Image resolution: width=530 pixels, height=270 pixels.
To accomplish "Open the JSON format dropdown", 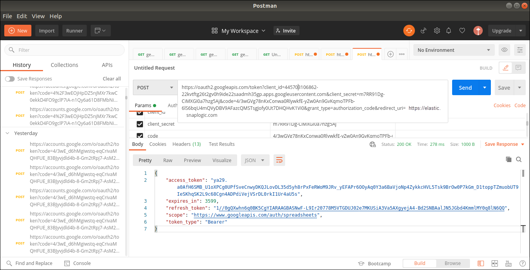I will pyautogui.click(x=255, y=160).
